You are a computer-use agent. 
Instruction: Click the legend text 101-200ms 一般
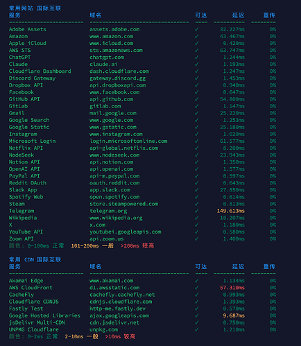[x=92, y=245]
